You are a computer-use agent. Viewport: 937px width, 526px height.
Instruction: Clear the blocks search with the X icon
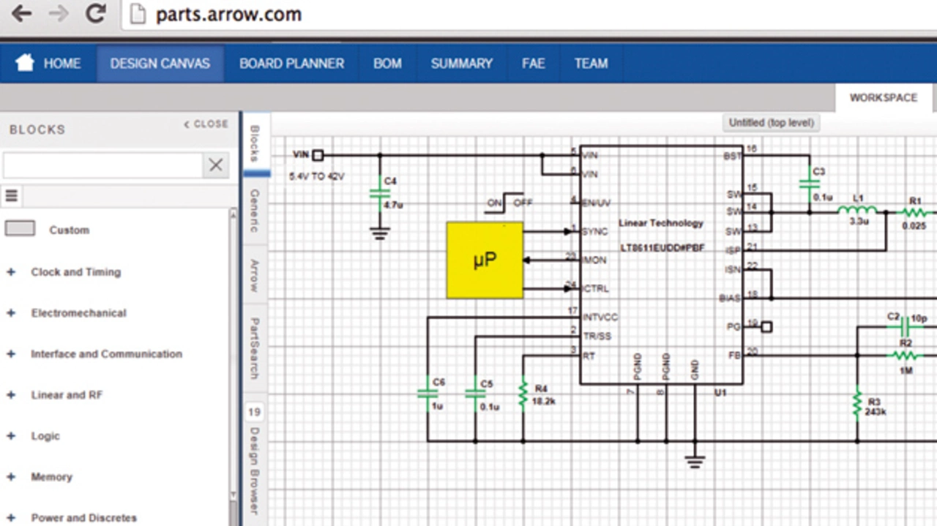click(x=215, y=165)
